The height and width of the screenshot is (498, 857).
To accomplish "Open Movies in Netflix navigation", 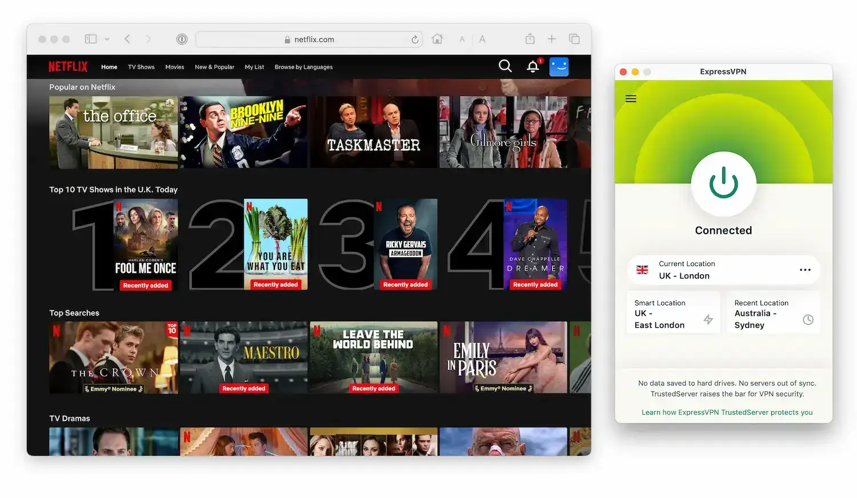I will pos(175,67).
